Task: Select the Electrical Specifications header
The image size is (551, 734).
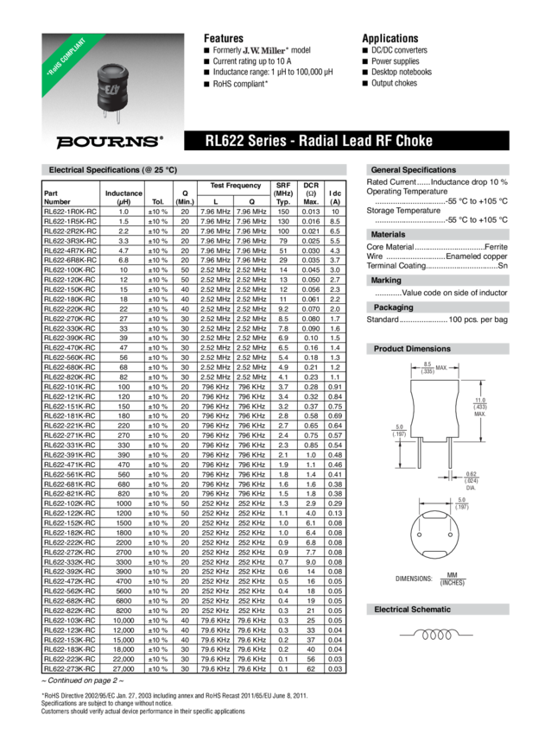Action: [194, 170]
